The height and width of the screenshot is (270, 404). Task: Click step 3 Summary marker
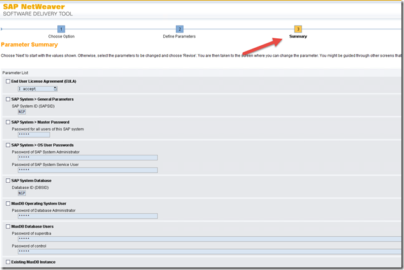click(x=298, y=29)
